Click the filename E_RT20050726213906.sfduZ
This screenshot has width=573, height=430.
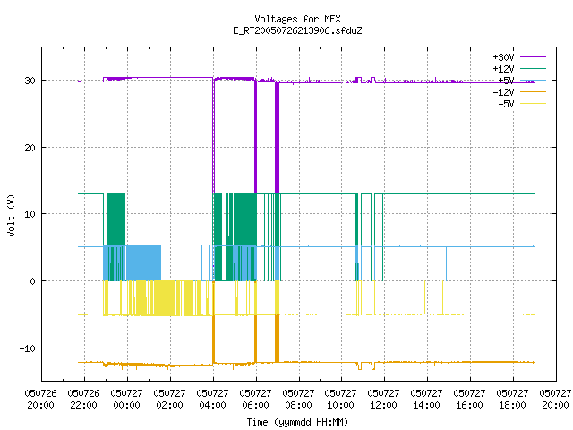coord(297,30)
